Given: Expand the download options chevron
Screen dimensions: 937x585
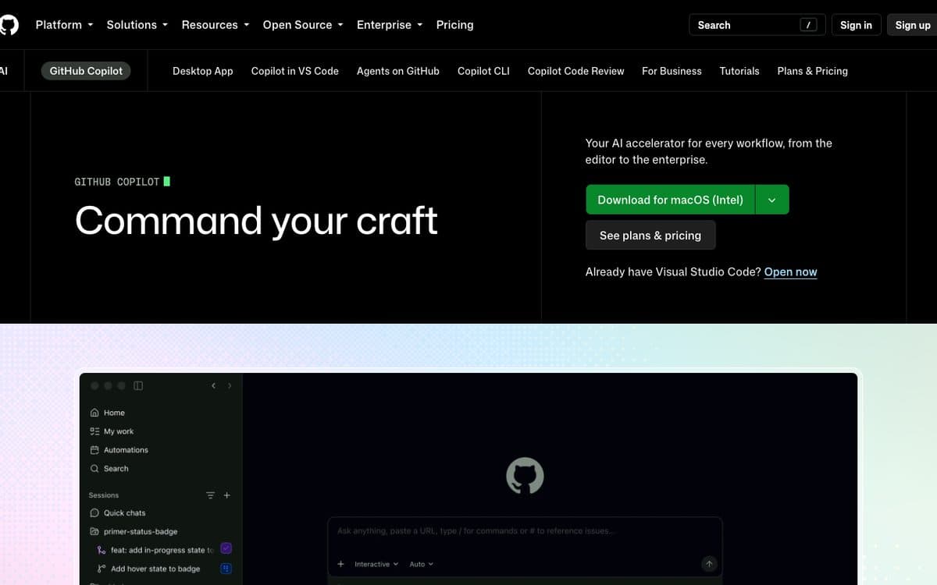Looking at the screenshot, I should (772, 200).
